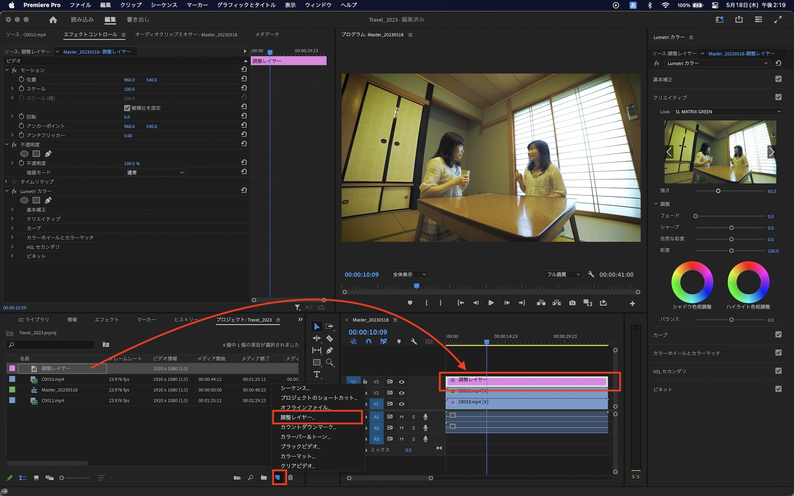Uncheck the 縦横比を固定 checkbox
The height and width of the screenshot is (496, 794).
pyautogui.click(x=127, y=108)
